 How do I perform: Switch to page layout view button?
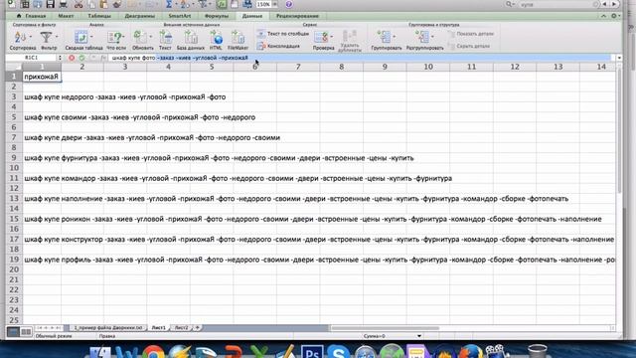(26, 332)
